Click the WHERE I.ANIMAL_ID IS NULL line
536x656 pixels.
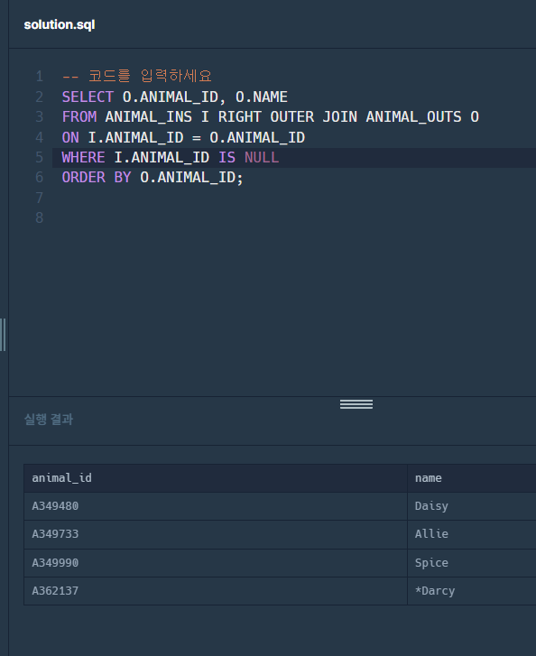(x=171, y=158)
